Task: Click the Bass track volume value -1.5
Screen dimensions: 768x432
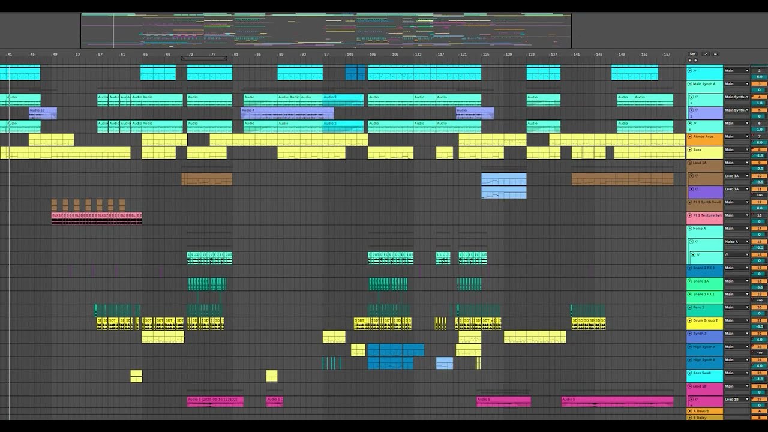Action: point(759,156)
